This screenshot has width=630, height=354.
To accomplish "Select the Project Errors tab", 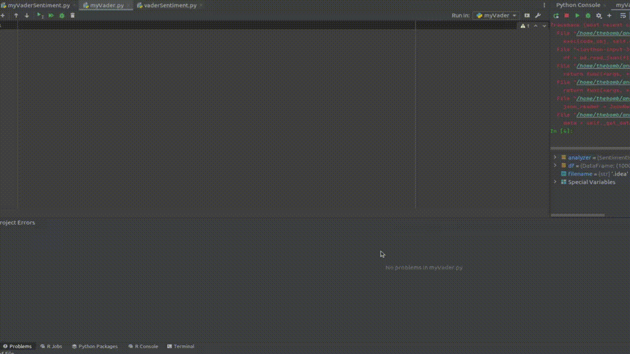I will point(18,222).
